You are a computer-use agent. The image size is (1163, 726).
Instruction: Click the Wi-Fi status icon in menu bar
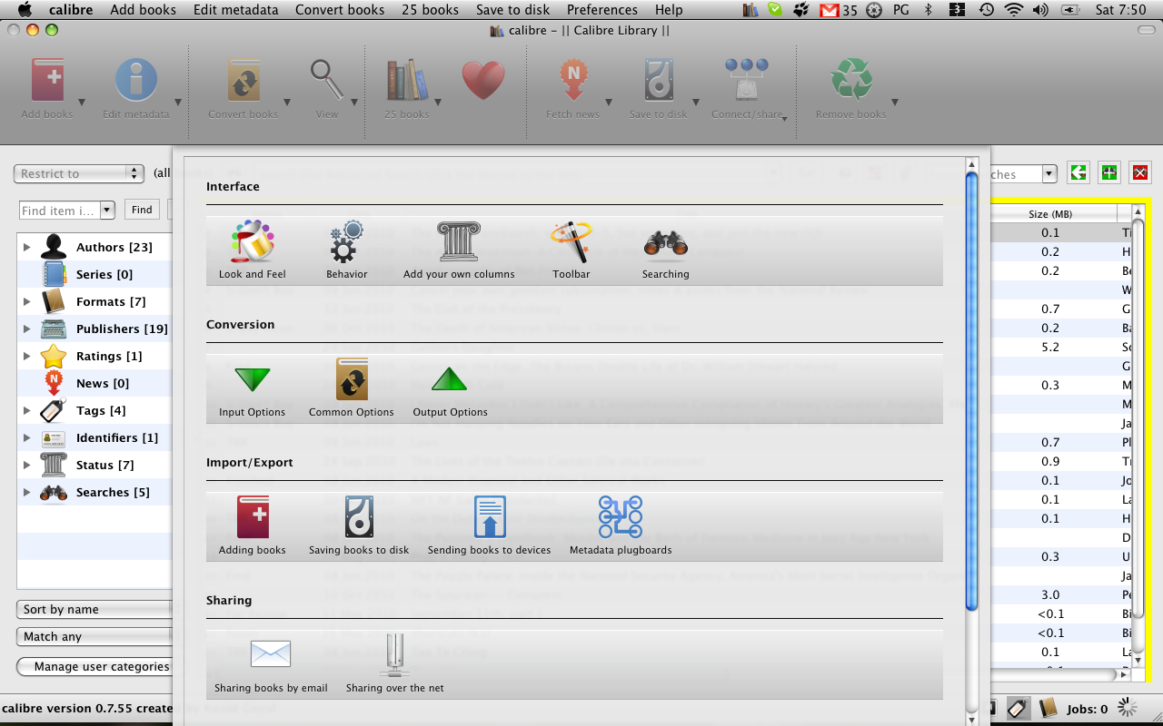point(1014,10)
